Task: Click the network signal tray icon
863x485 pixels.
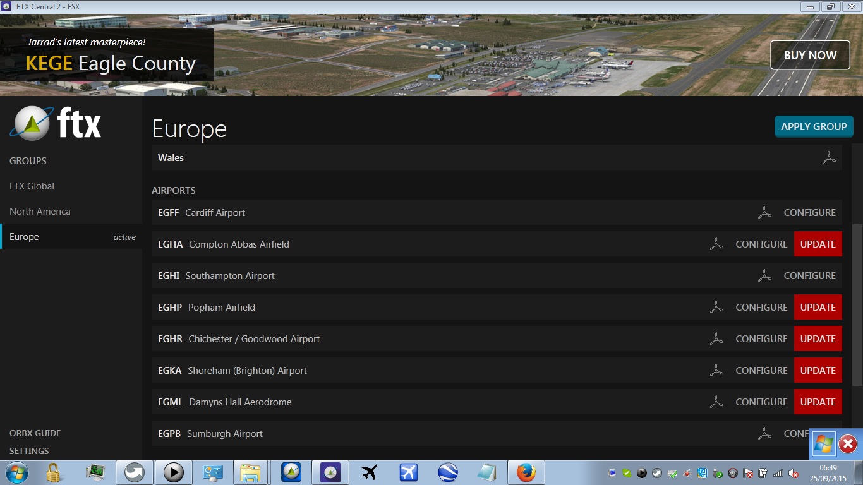Action: pyautogui.click(x=778, y=473)
